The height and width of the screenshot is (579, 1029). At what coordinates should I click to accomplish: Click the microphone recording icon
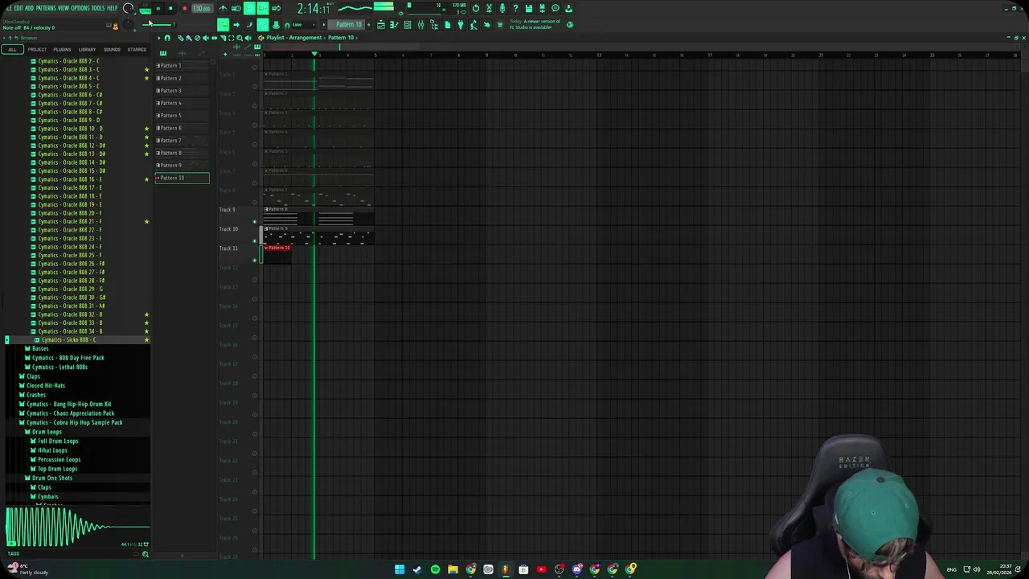pos(502,8)
